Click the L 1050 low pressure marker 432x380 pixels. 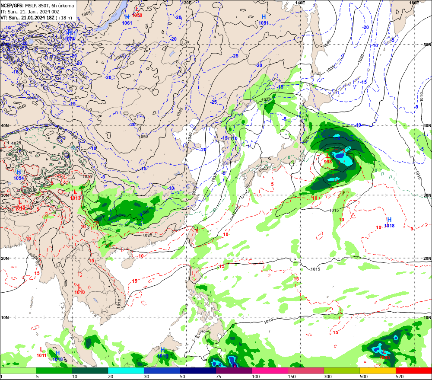[x=137, y=13]
